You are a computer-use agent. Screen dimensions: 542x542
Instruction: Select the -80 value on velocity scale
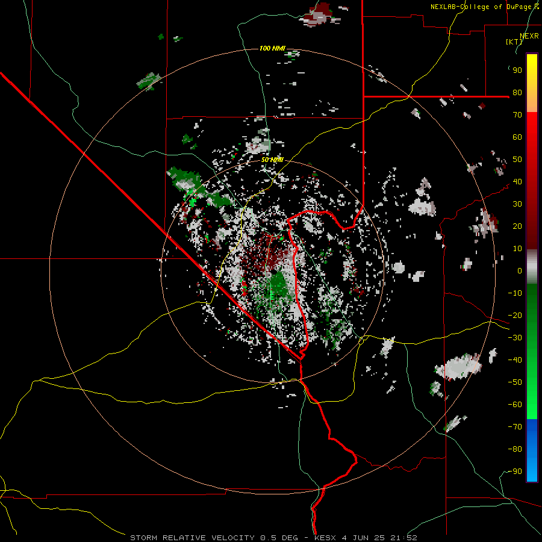(x=515, y=449)
